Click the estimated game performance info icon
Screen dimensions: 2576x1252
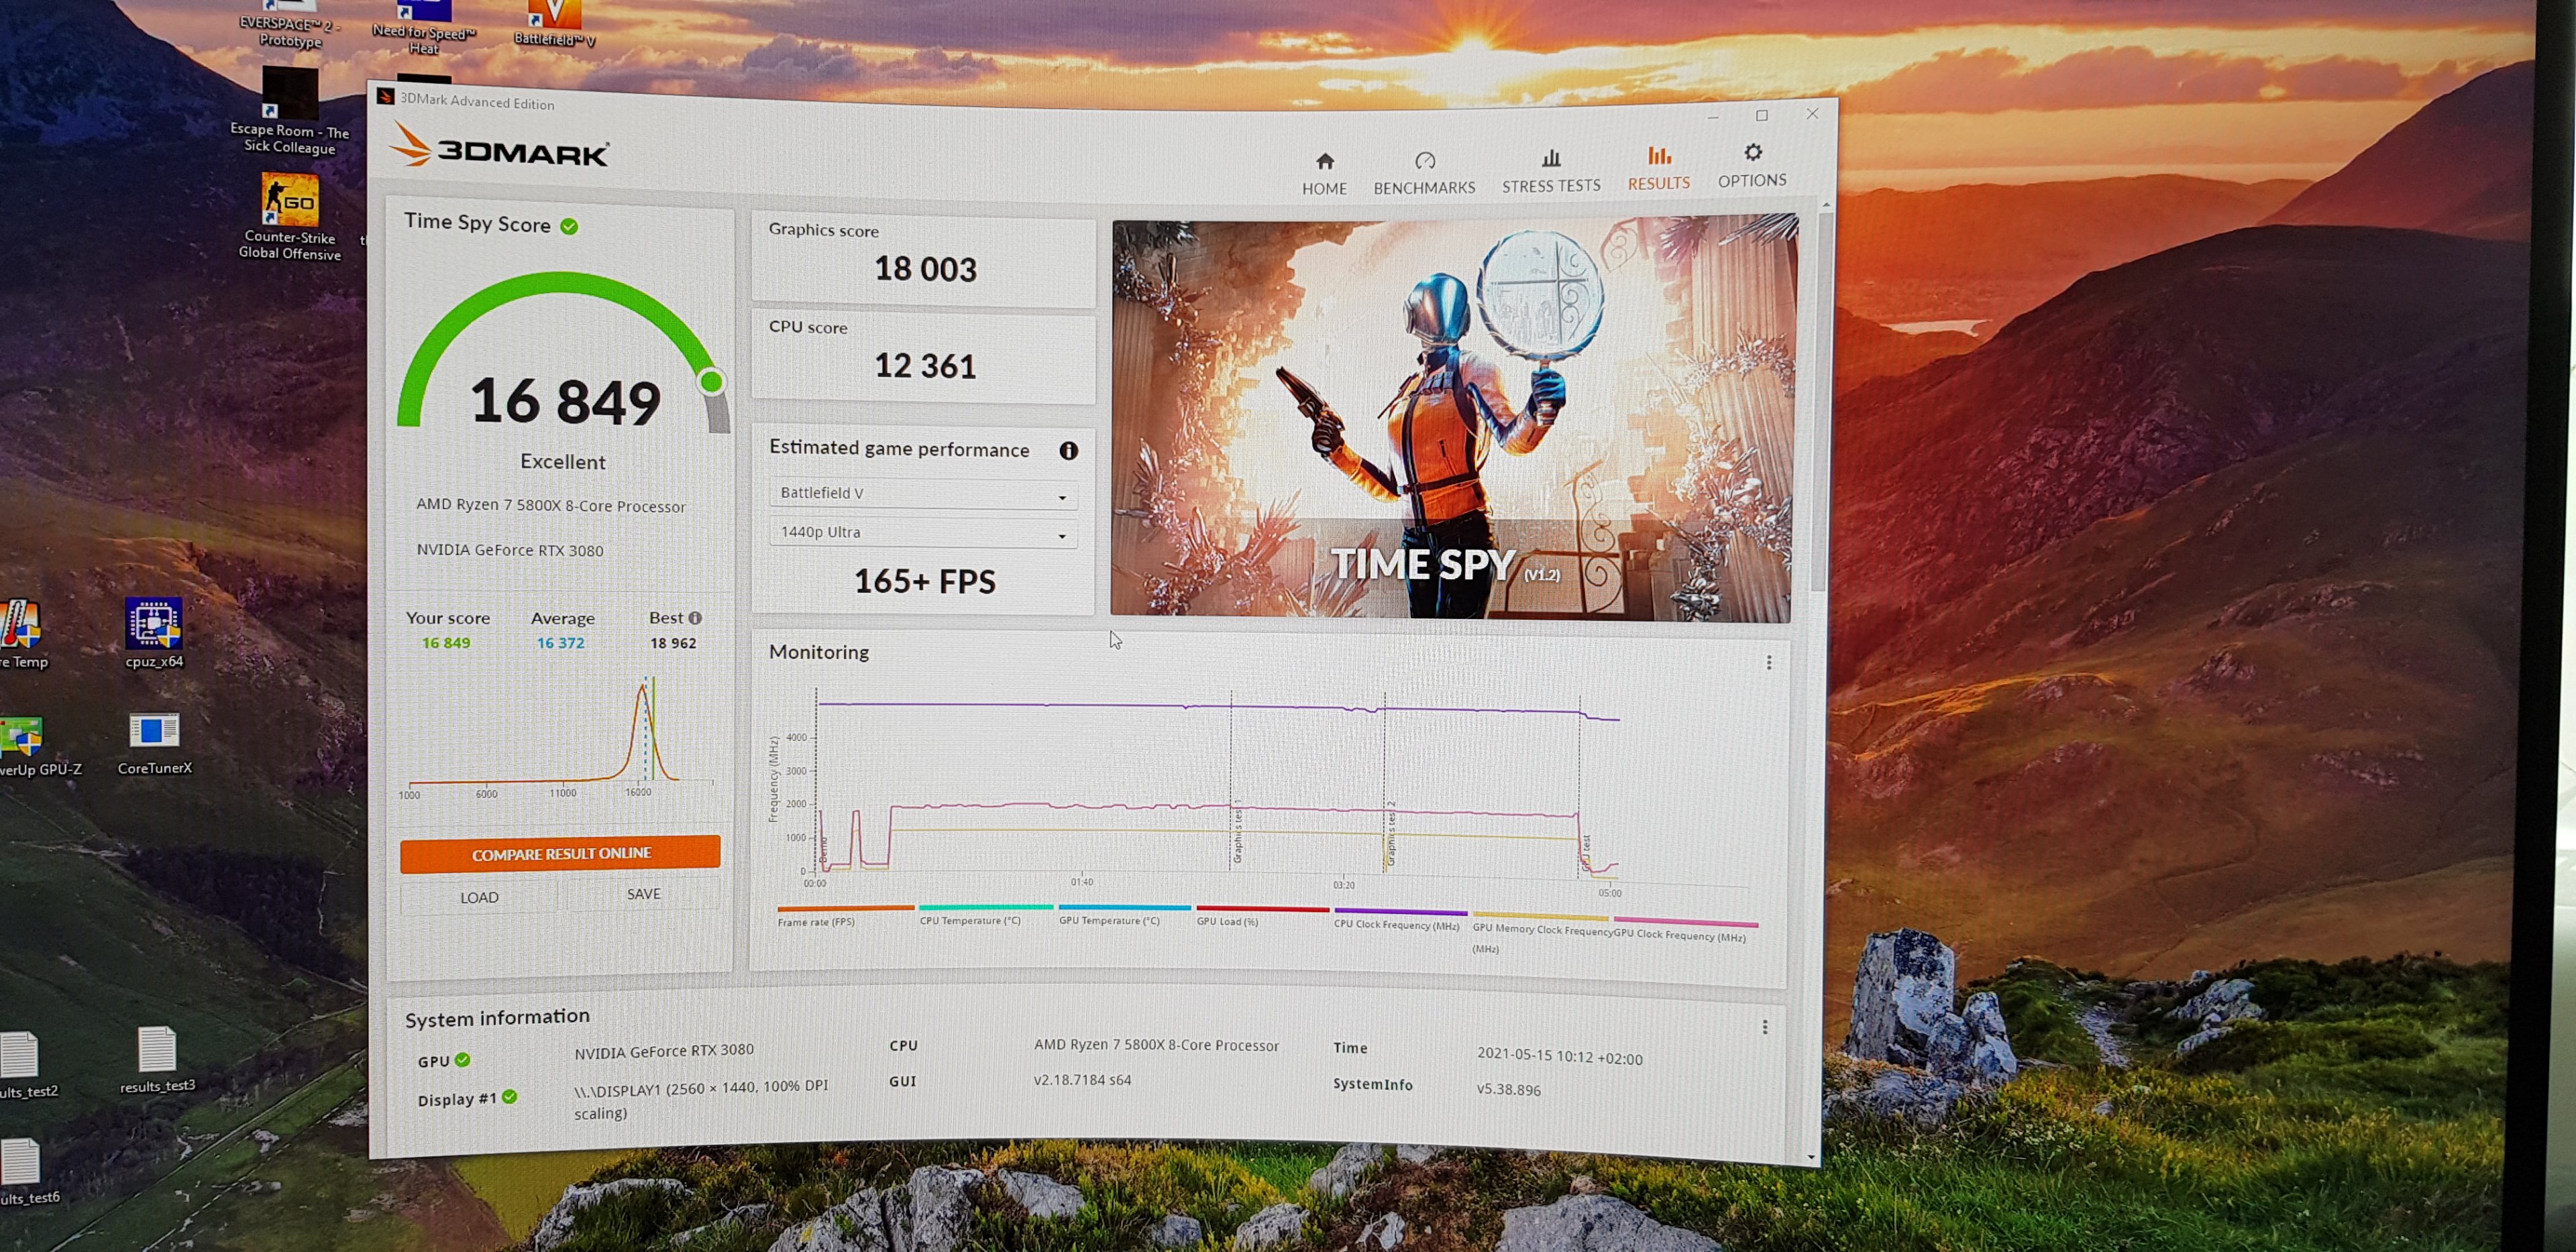pos(1068,451)
